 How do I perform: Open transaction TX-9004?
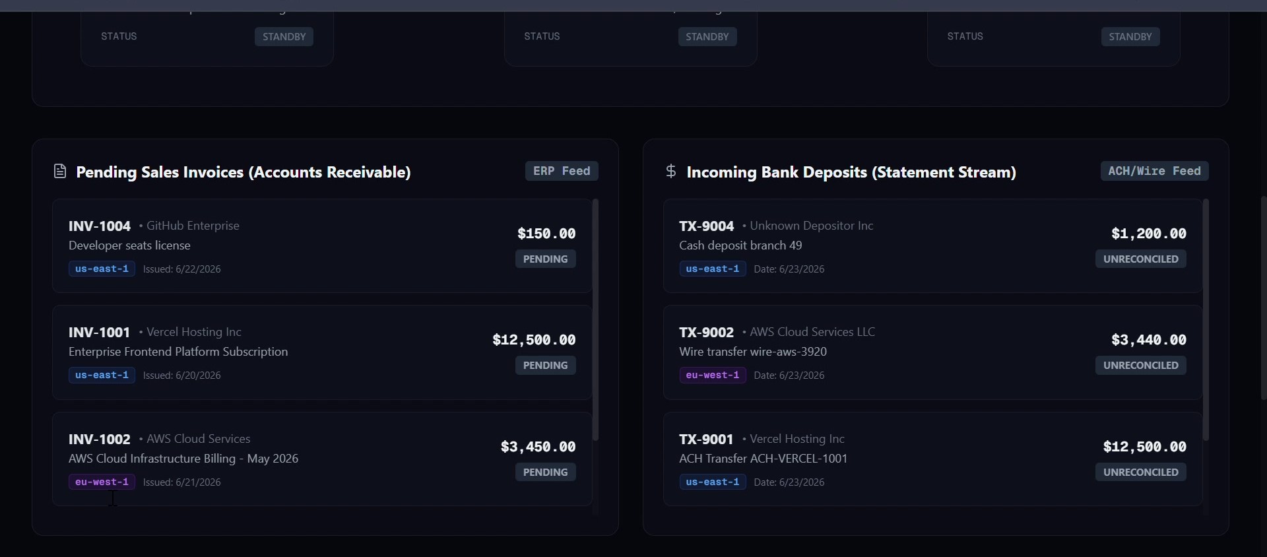(932, 246)
